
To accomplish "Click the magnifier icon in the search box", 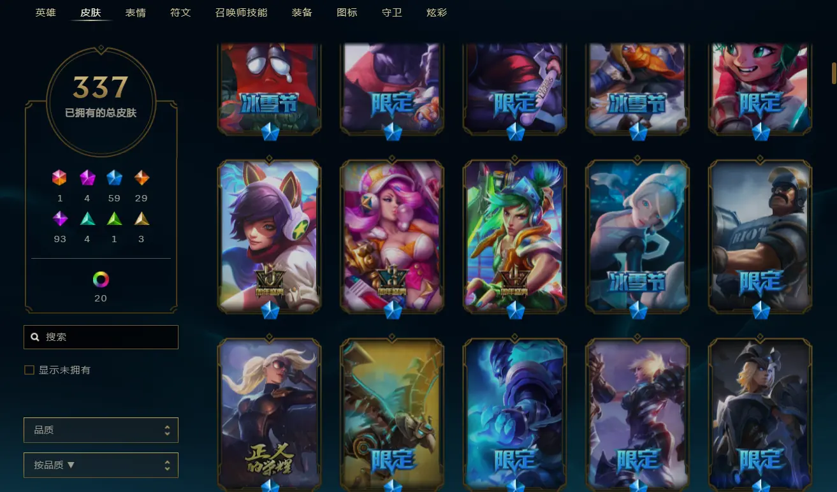I will 35,336.
